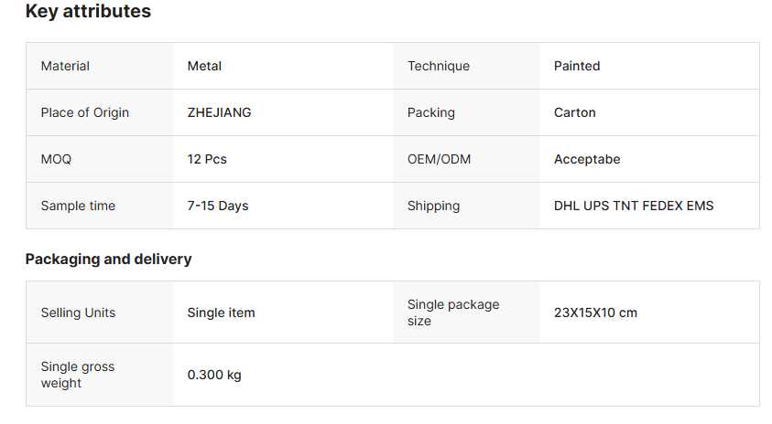This screenshot has height=424, width=772.
Task: Click the 7-15 Days sample time value
Action: point(218,206)
